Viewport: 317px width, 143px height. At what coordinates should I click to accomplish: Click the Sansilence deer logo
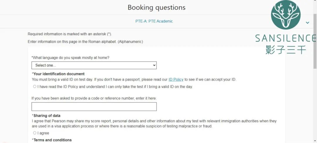click(286, 15)
